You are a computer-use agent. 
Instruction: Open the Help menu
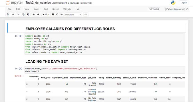pos(78,9)
